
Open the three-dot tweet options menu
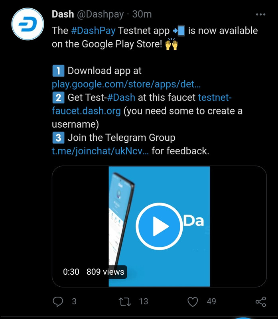[260, 14]
